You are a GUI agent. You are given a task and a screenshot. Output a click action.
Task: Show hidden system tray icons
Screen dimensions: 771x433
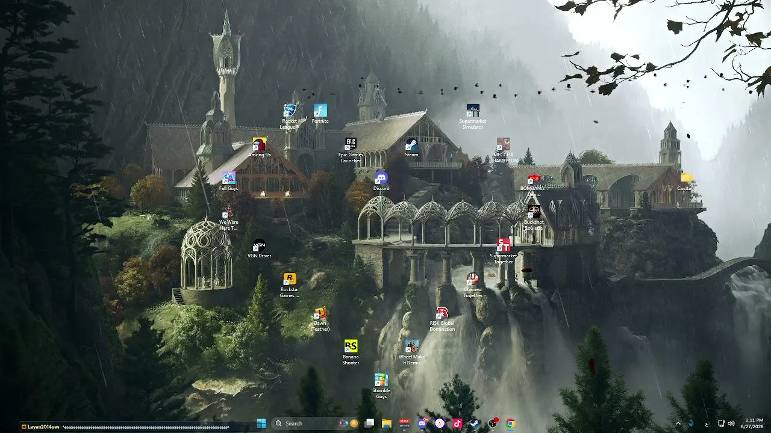[x=678, y=423]
